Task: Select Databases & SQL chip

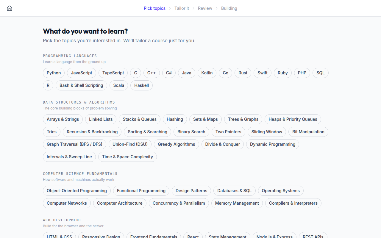Action: tap(235, 191)
